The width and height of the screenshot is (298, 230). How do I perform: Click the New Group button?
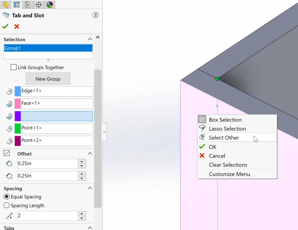pyautogui.click(x=48, y=79)
